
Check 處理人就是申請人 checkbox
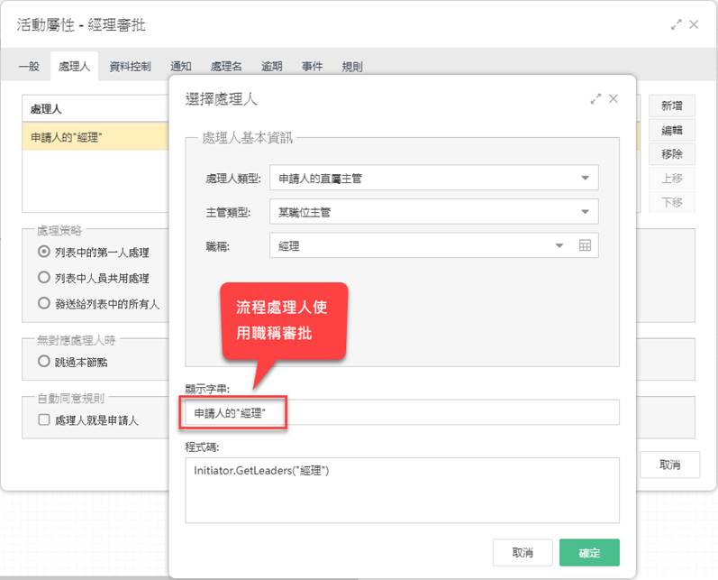tap(44, 419)
